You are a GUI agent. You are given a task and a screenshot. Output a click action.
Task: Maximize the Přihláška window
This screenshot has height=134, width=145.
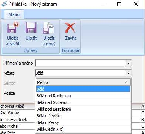[119, 4]
